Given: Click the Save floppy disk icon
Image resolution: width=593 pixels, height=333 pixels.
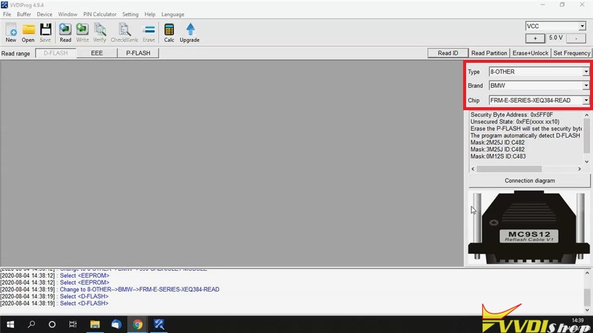Looking at the screenshot, I should coord(46,33).
